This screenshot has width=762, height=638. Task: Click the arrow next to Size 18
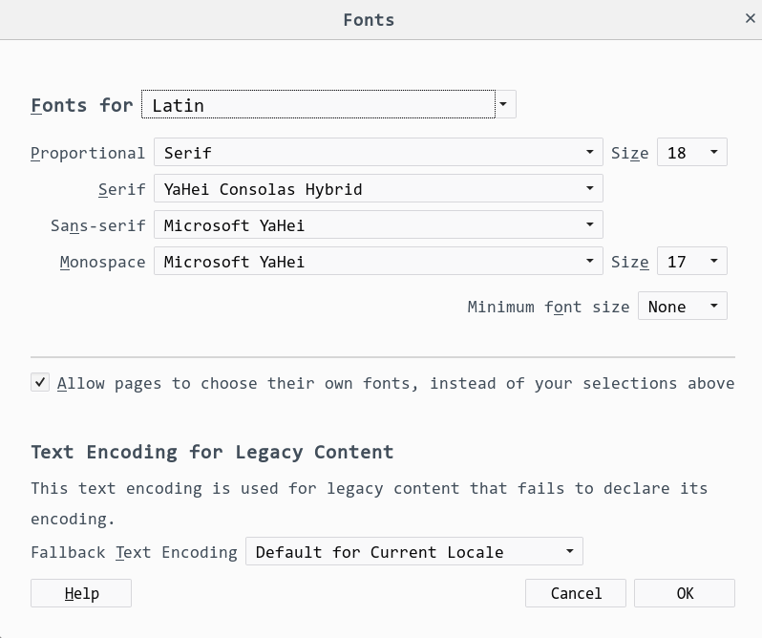click(714, 152)
